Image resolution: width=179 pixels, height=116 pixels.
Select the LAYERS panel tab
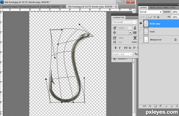coord(143,8)
